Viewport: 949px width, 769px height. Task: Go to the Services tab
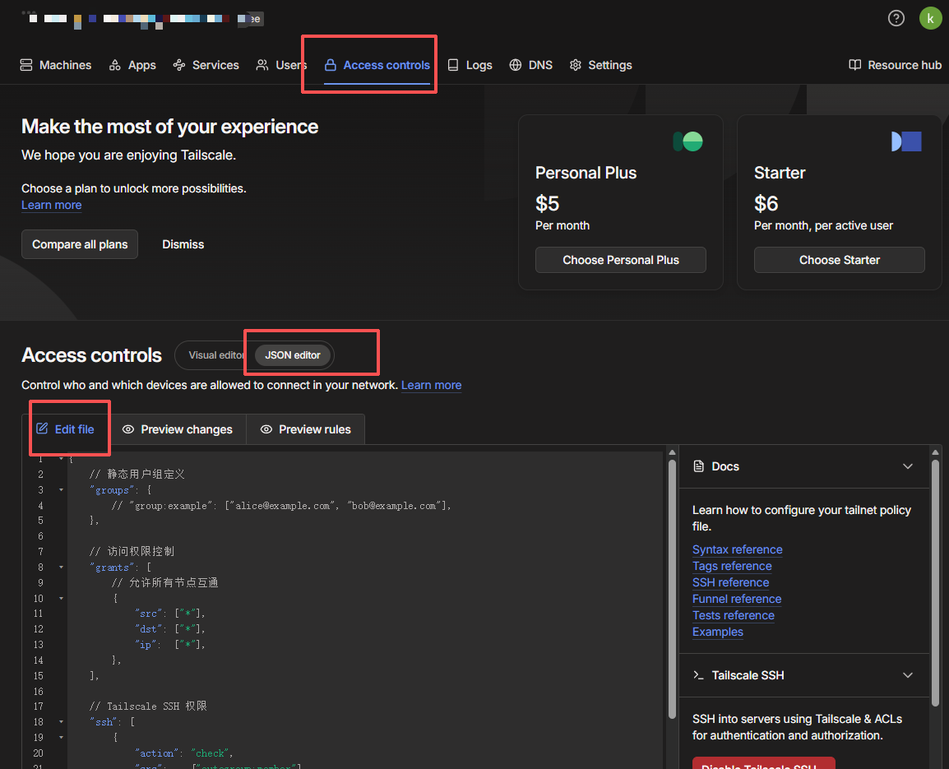tap(206, 65)
